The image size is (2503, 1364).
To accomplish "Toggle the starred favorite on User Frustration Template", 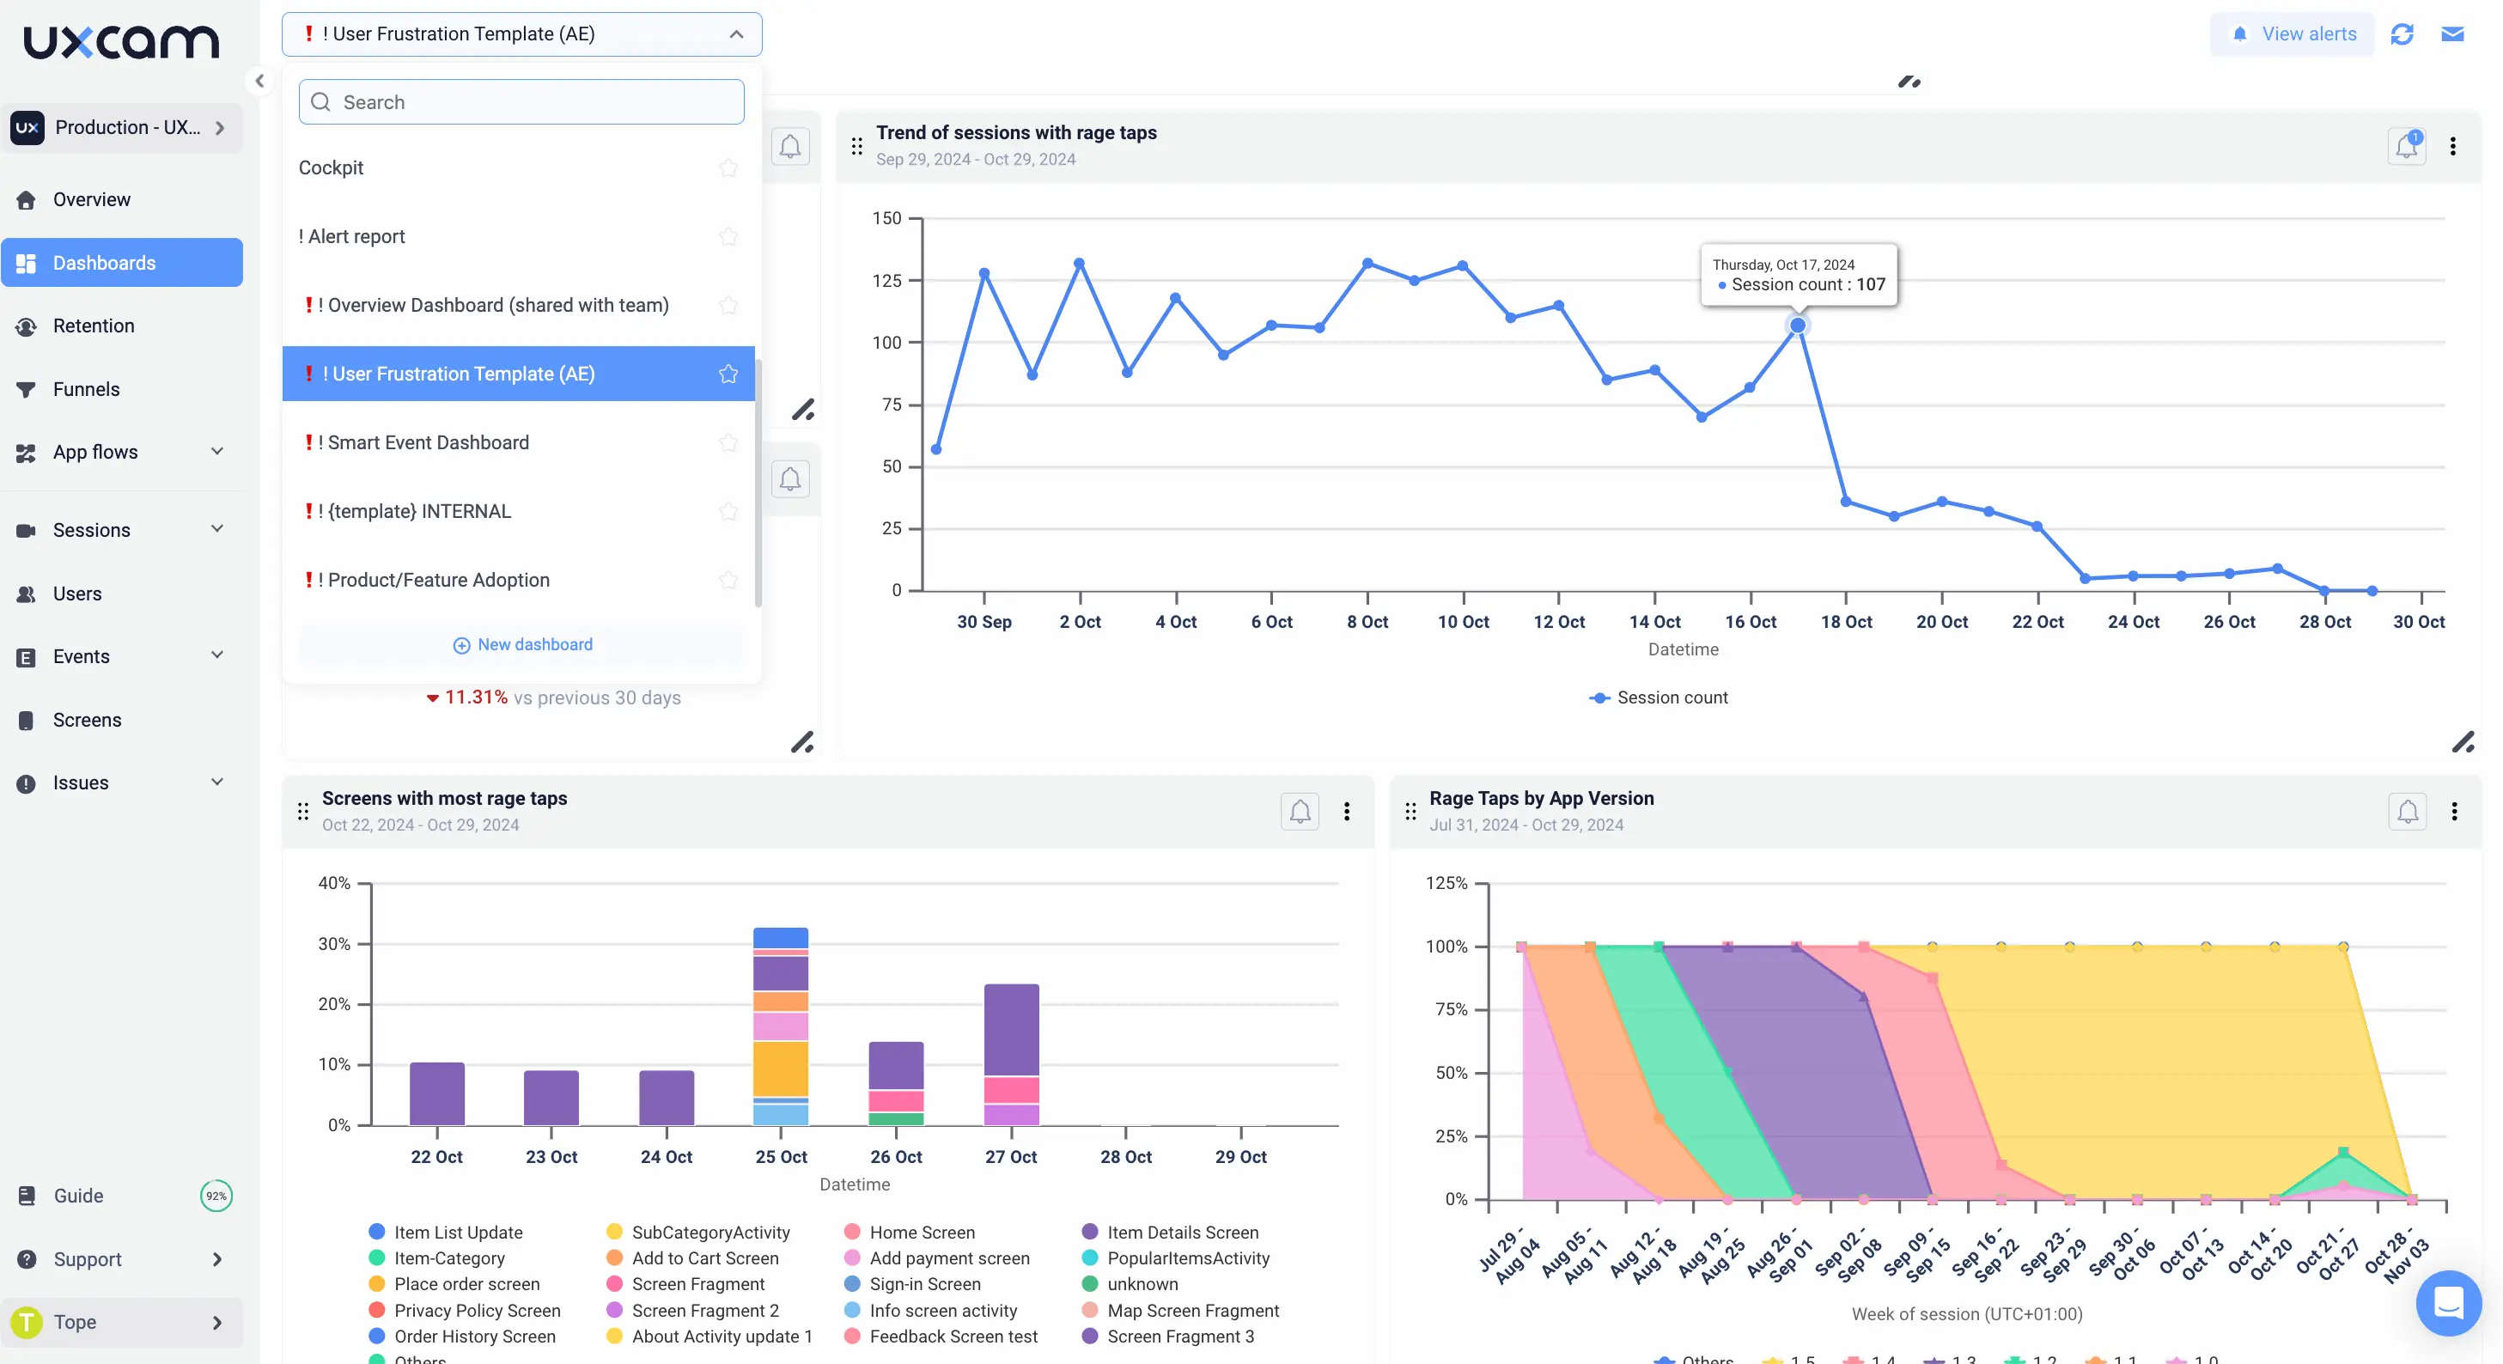I will click(729, 373).
